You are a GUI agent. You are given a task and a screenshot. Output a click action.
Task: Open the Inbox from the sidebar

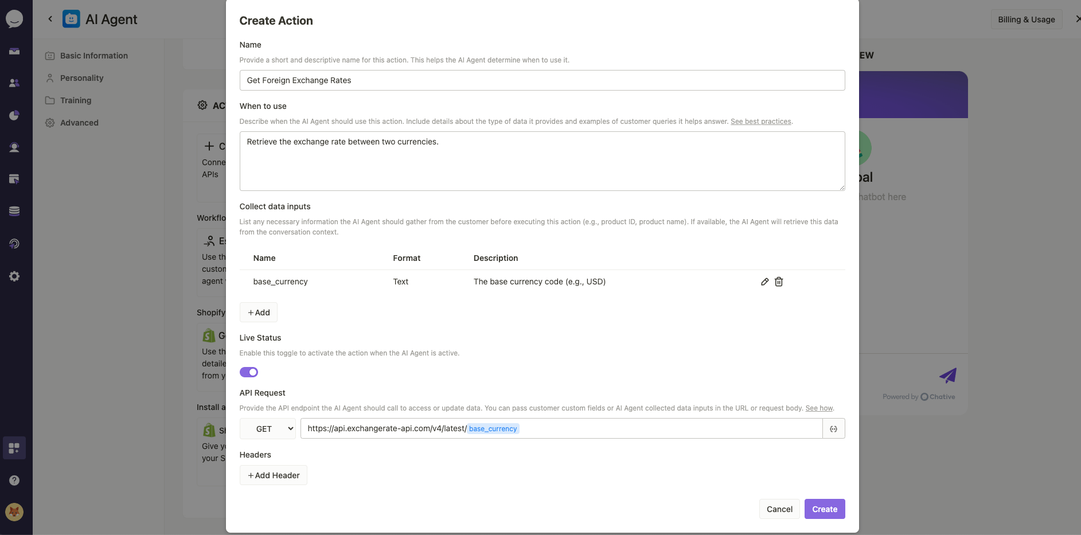click(x=14, y=51)
